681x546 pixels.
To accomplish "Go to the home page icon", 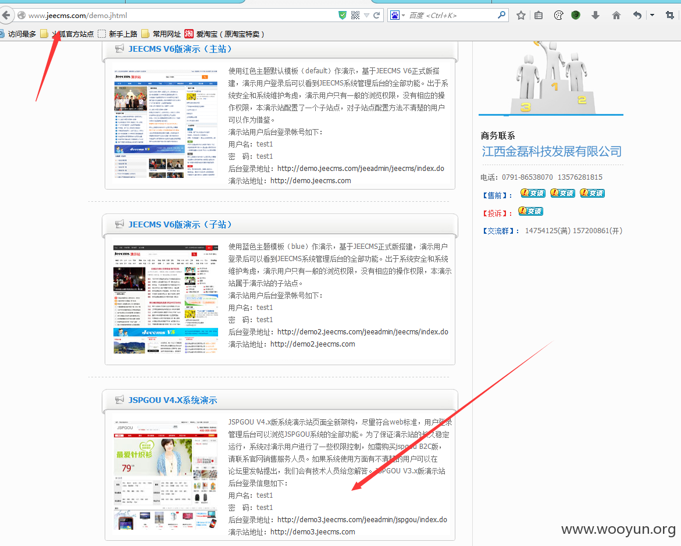I will 616,16.
